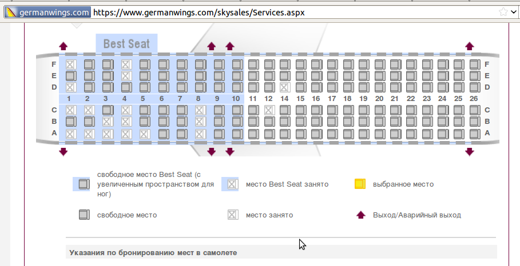Choose seat 3C
520x266 pixels.
point(108,110)
